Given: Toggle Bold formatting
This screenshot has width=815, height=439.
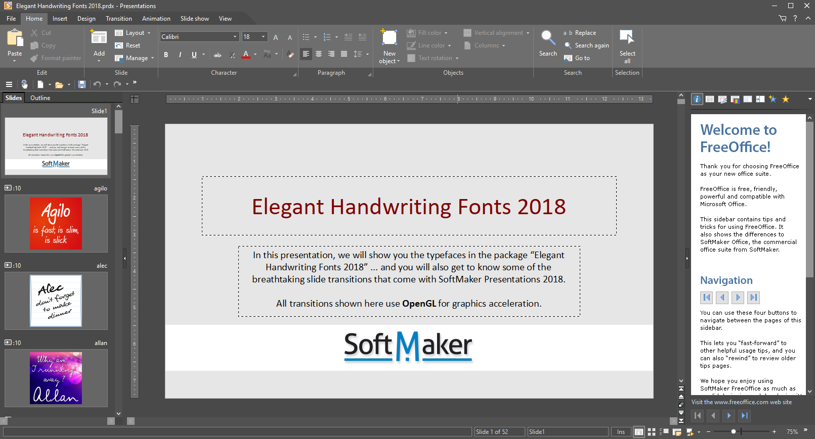Looking at the screenshot, I should coord(166,55).
